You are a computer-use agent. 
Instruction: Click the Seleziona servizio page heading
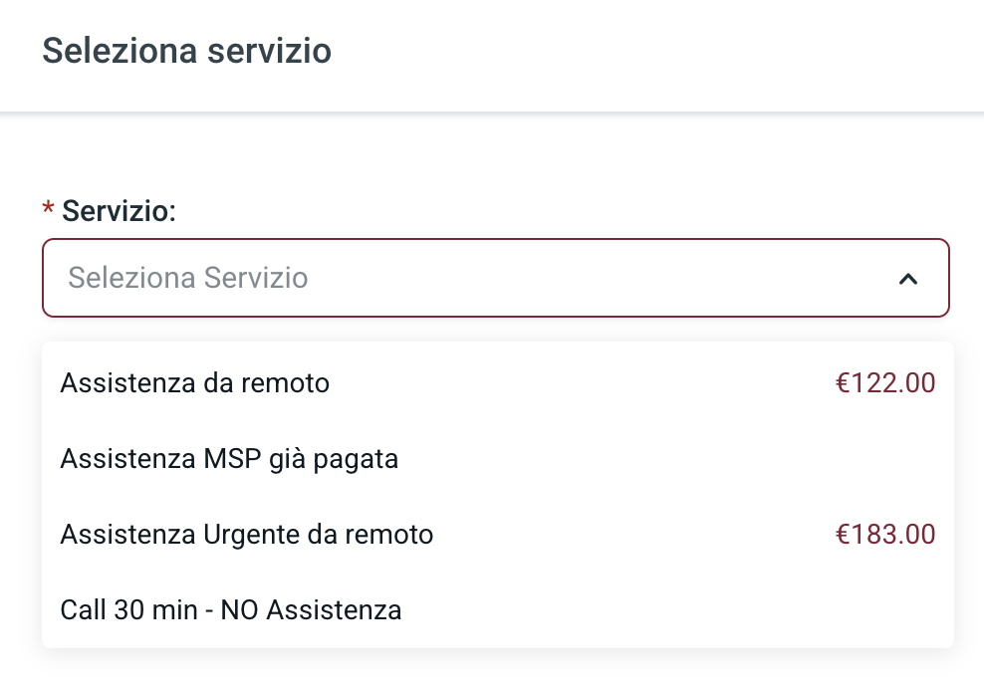pyautogui.click(x=187, y=51)
